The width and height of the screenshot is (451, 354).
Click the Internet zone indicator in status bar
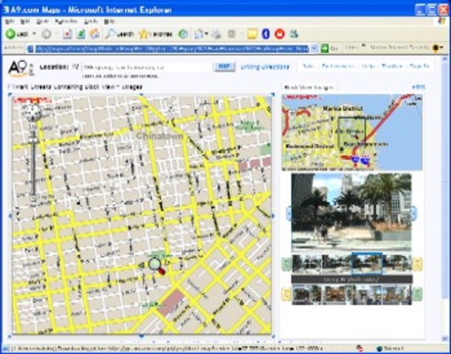[x=389, y=349]
